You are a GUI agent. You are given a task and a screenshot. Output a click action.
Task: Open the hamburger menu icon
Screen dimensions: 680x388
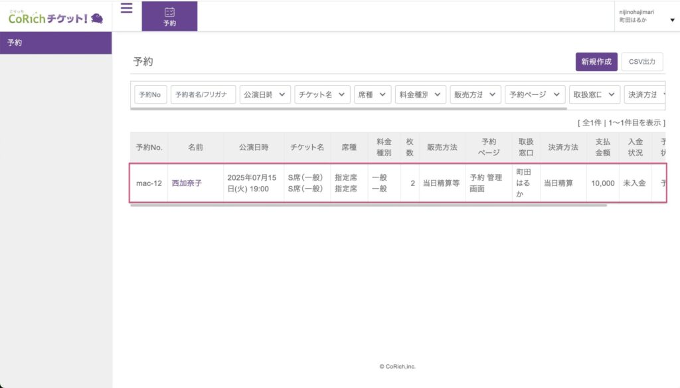click(x=126, y=8)
